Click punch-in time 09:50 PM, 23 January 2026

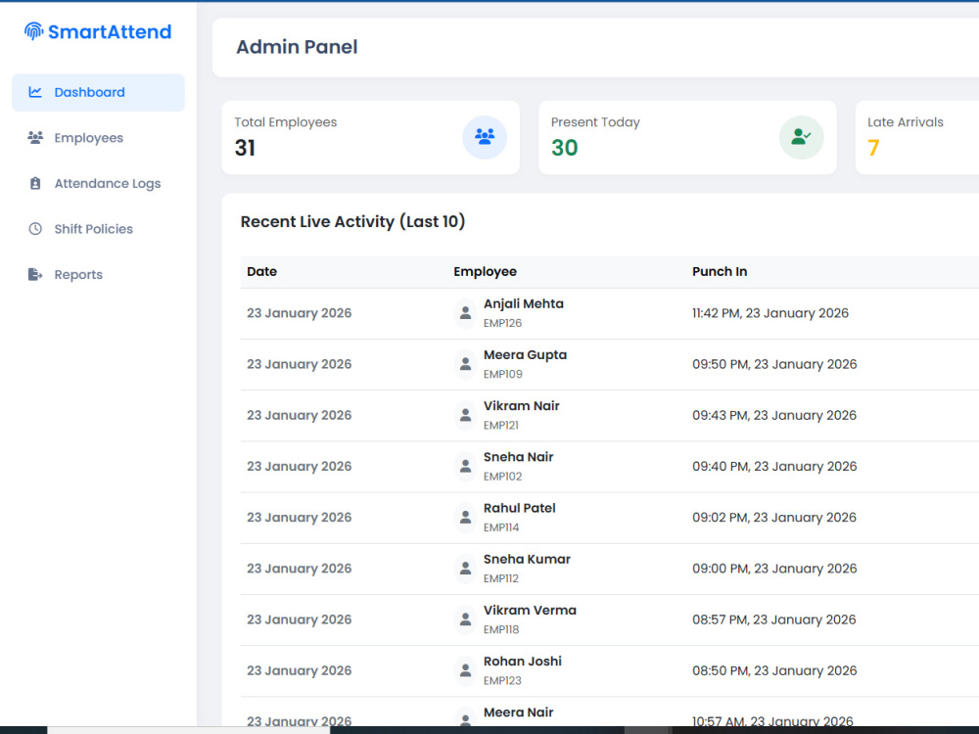click(x=774, y=364)
